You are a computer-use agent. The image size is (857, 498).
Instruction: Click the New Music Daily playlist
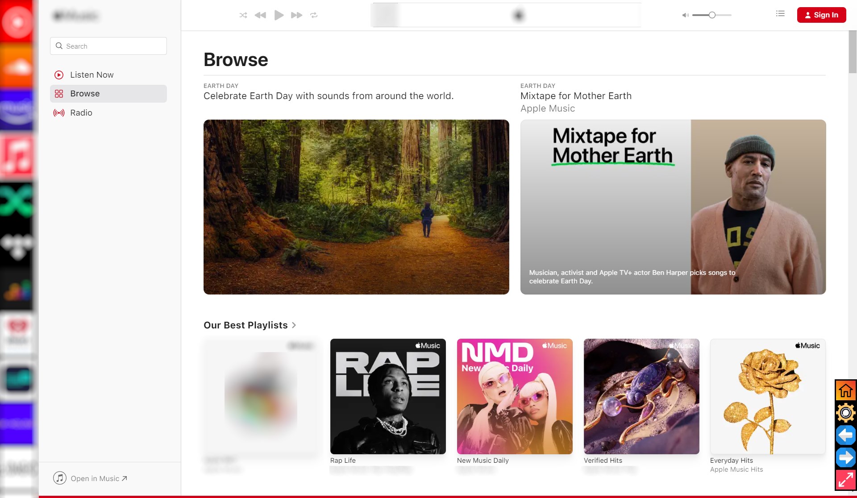point(515,396)
